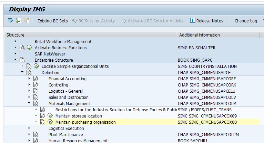Click the Additional information column header
Screen dimensions: 264x143
(x=219, y=35)
